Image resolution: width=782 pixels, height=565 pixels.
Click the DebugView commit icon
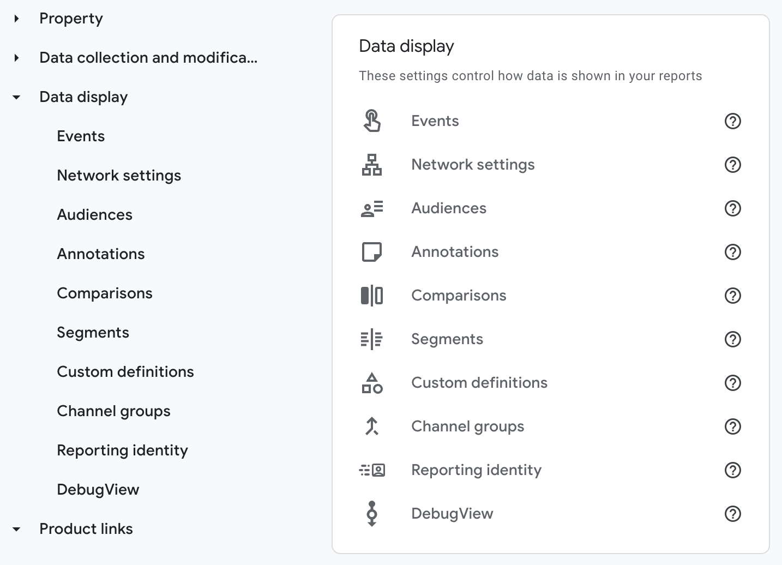(x=372, y=514)
